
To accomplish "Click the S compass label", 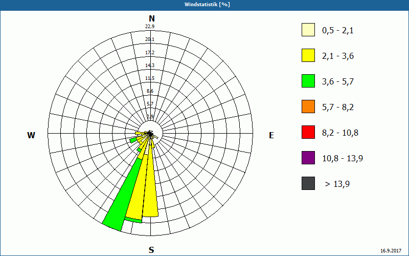I will click(151, 250).
